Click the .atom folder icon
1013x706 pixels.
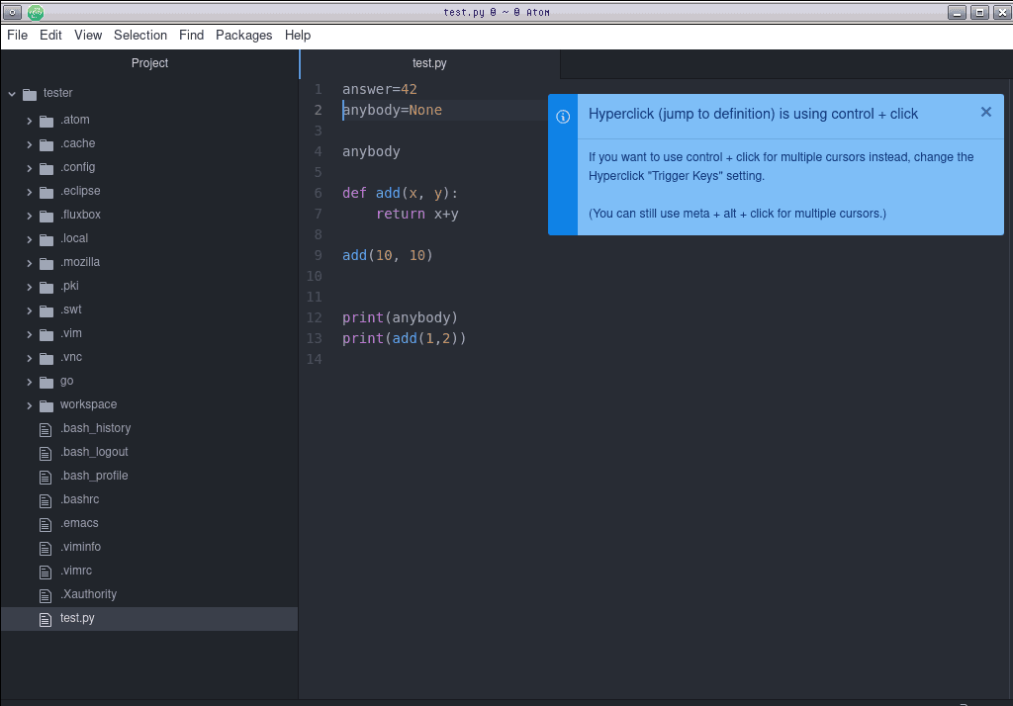(46, 121)
